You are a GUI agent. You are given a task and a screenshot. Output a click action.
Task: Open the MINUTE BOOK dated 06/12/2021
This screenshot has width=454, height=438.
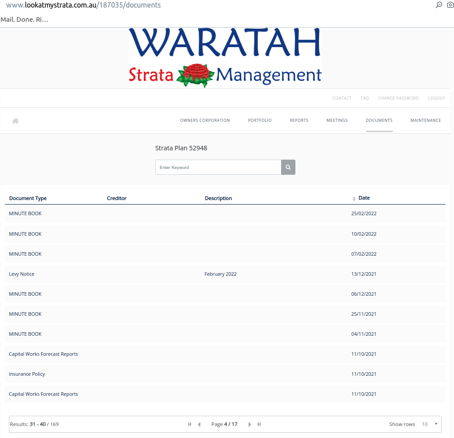[x=225, y=294]
